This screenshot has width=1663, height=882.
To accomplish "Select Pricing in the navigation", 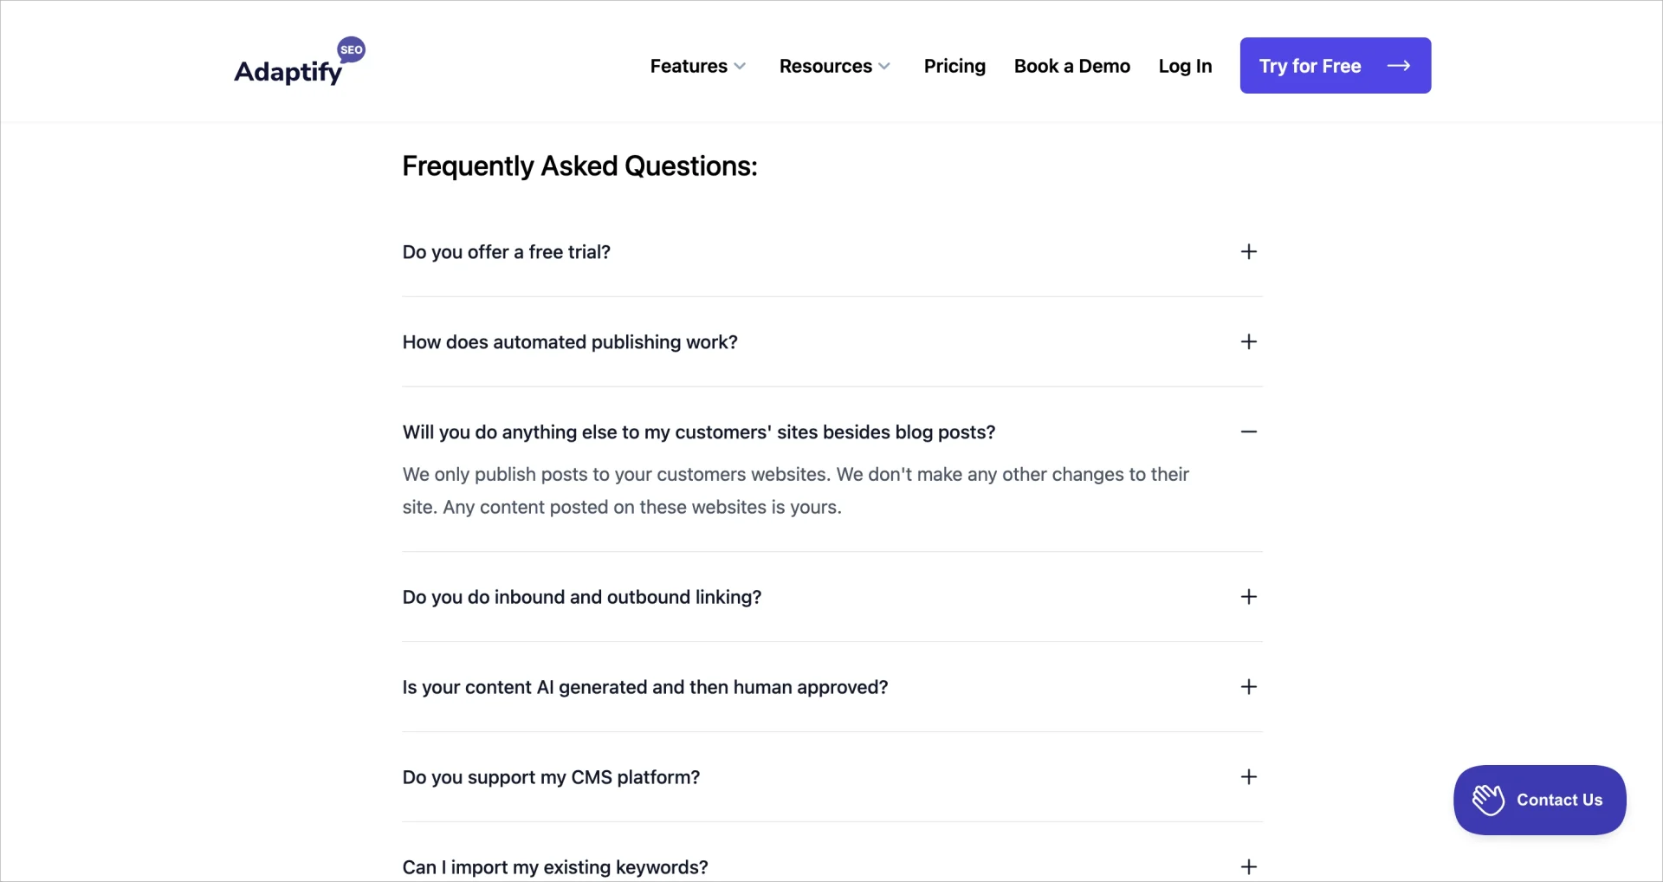I will [954, 66].
